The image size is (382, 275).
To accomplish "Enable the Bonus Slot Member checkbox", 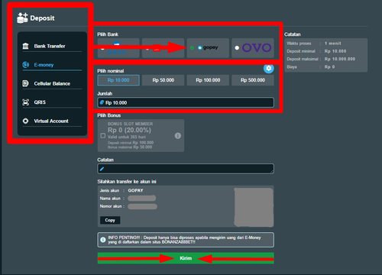I will pos(103,135).
